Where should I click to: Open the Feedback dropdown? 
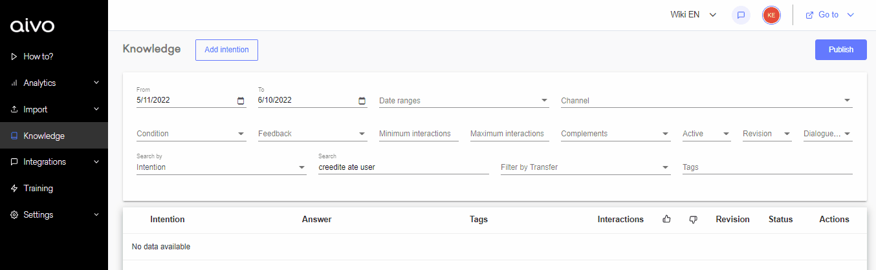(x=312, y=134)
